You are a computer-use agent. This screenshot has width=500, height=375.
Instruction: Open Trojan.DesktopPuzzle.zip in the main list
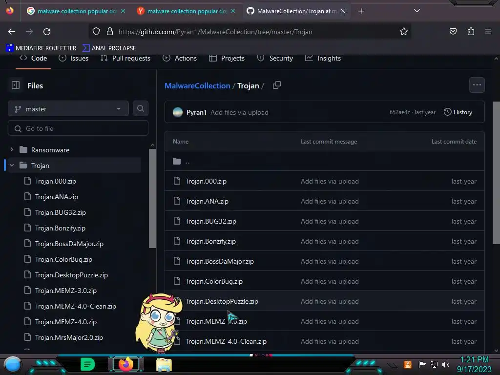pyautogui.click(x=222, y=301)
